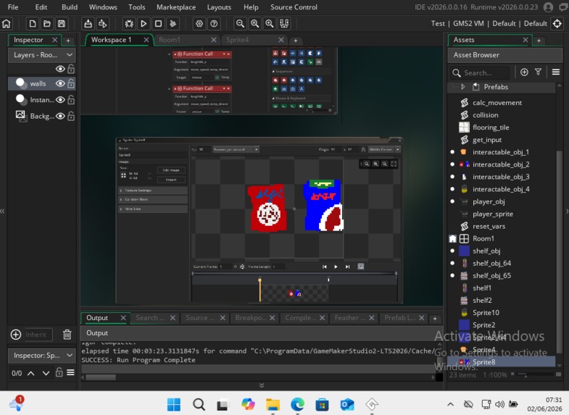Open the Inspector: Sp... dropdown

[x=42, y=356]
